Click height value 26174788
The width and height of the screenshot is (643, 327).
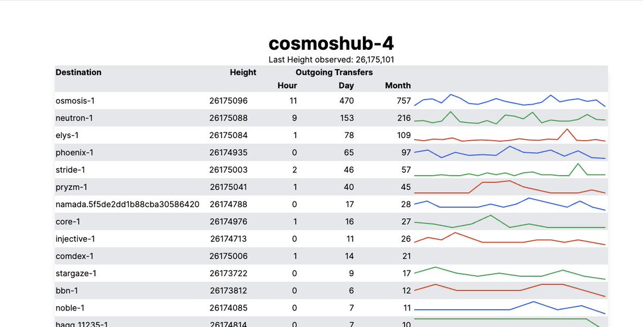click(229, 204)
